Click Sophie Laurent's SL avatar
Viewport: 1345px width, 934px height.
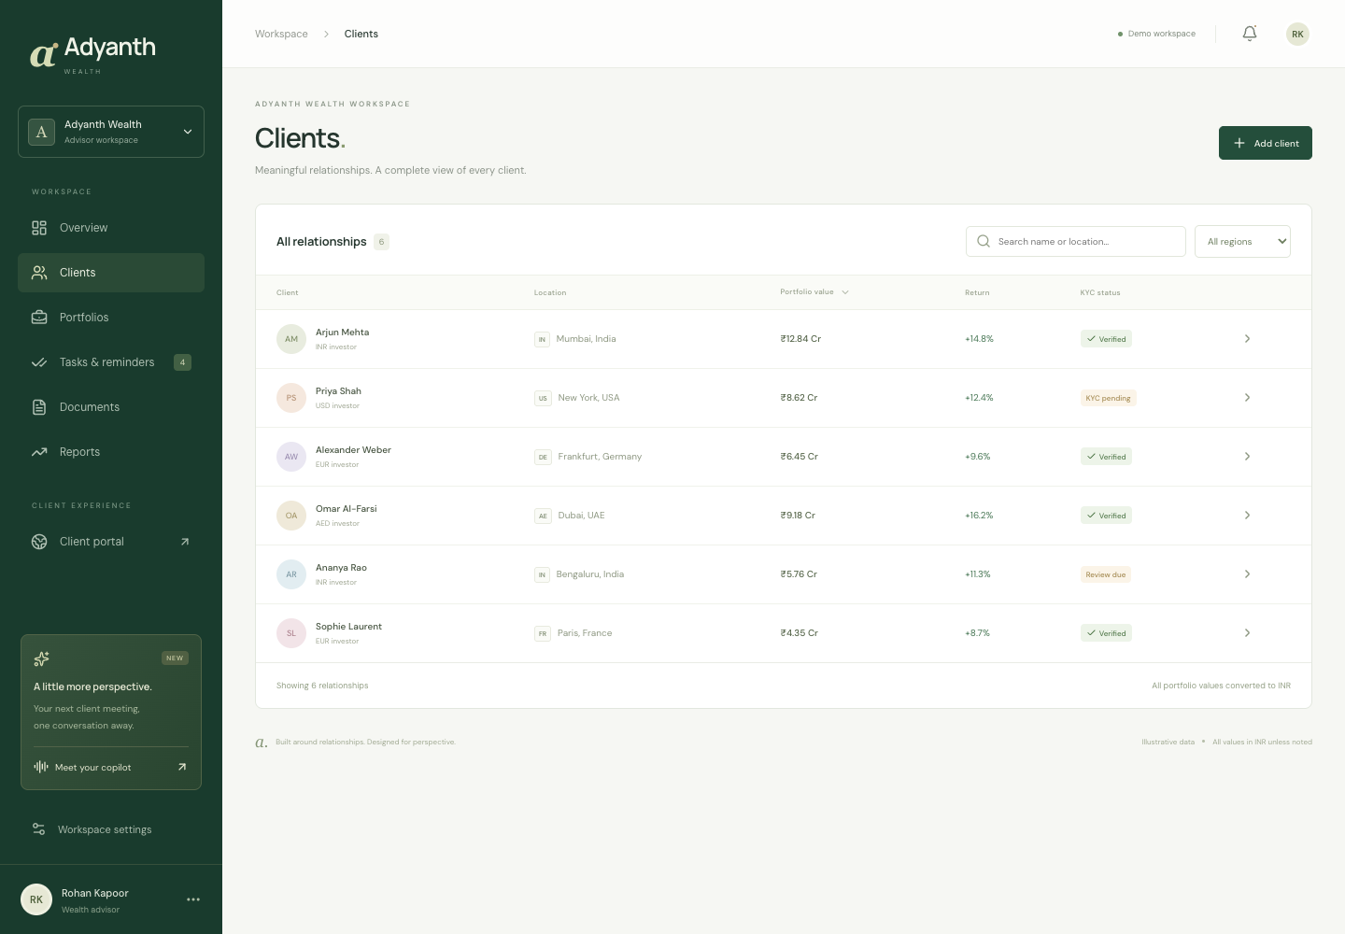[291, 633]
